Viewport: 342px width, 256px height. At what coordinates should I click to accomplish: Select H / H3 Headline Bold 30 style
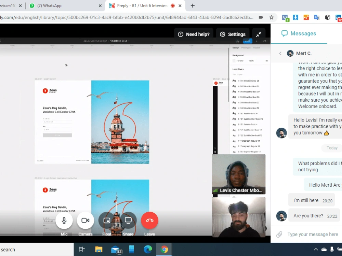click(x=246, y=91)
